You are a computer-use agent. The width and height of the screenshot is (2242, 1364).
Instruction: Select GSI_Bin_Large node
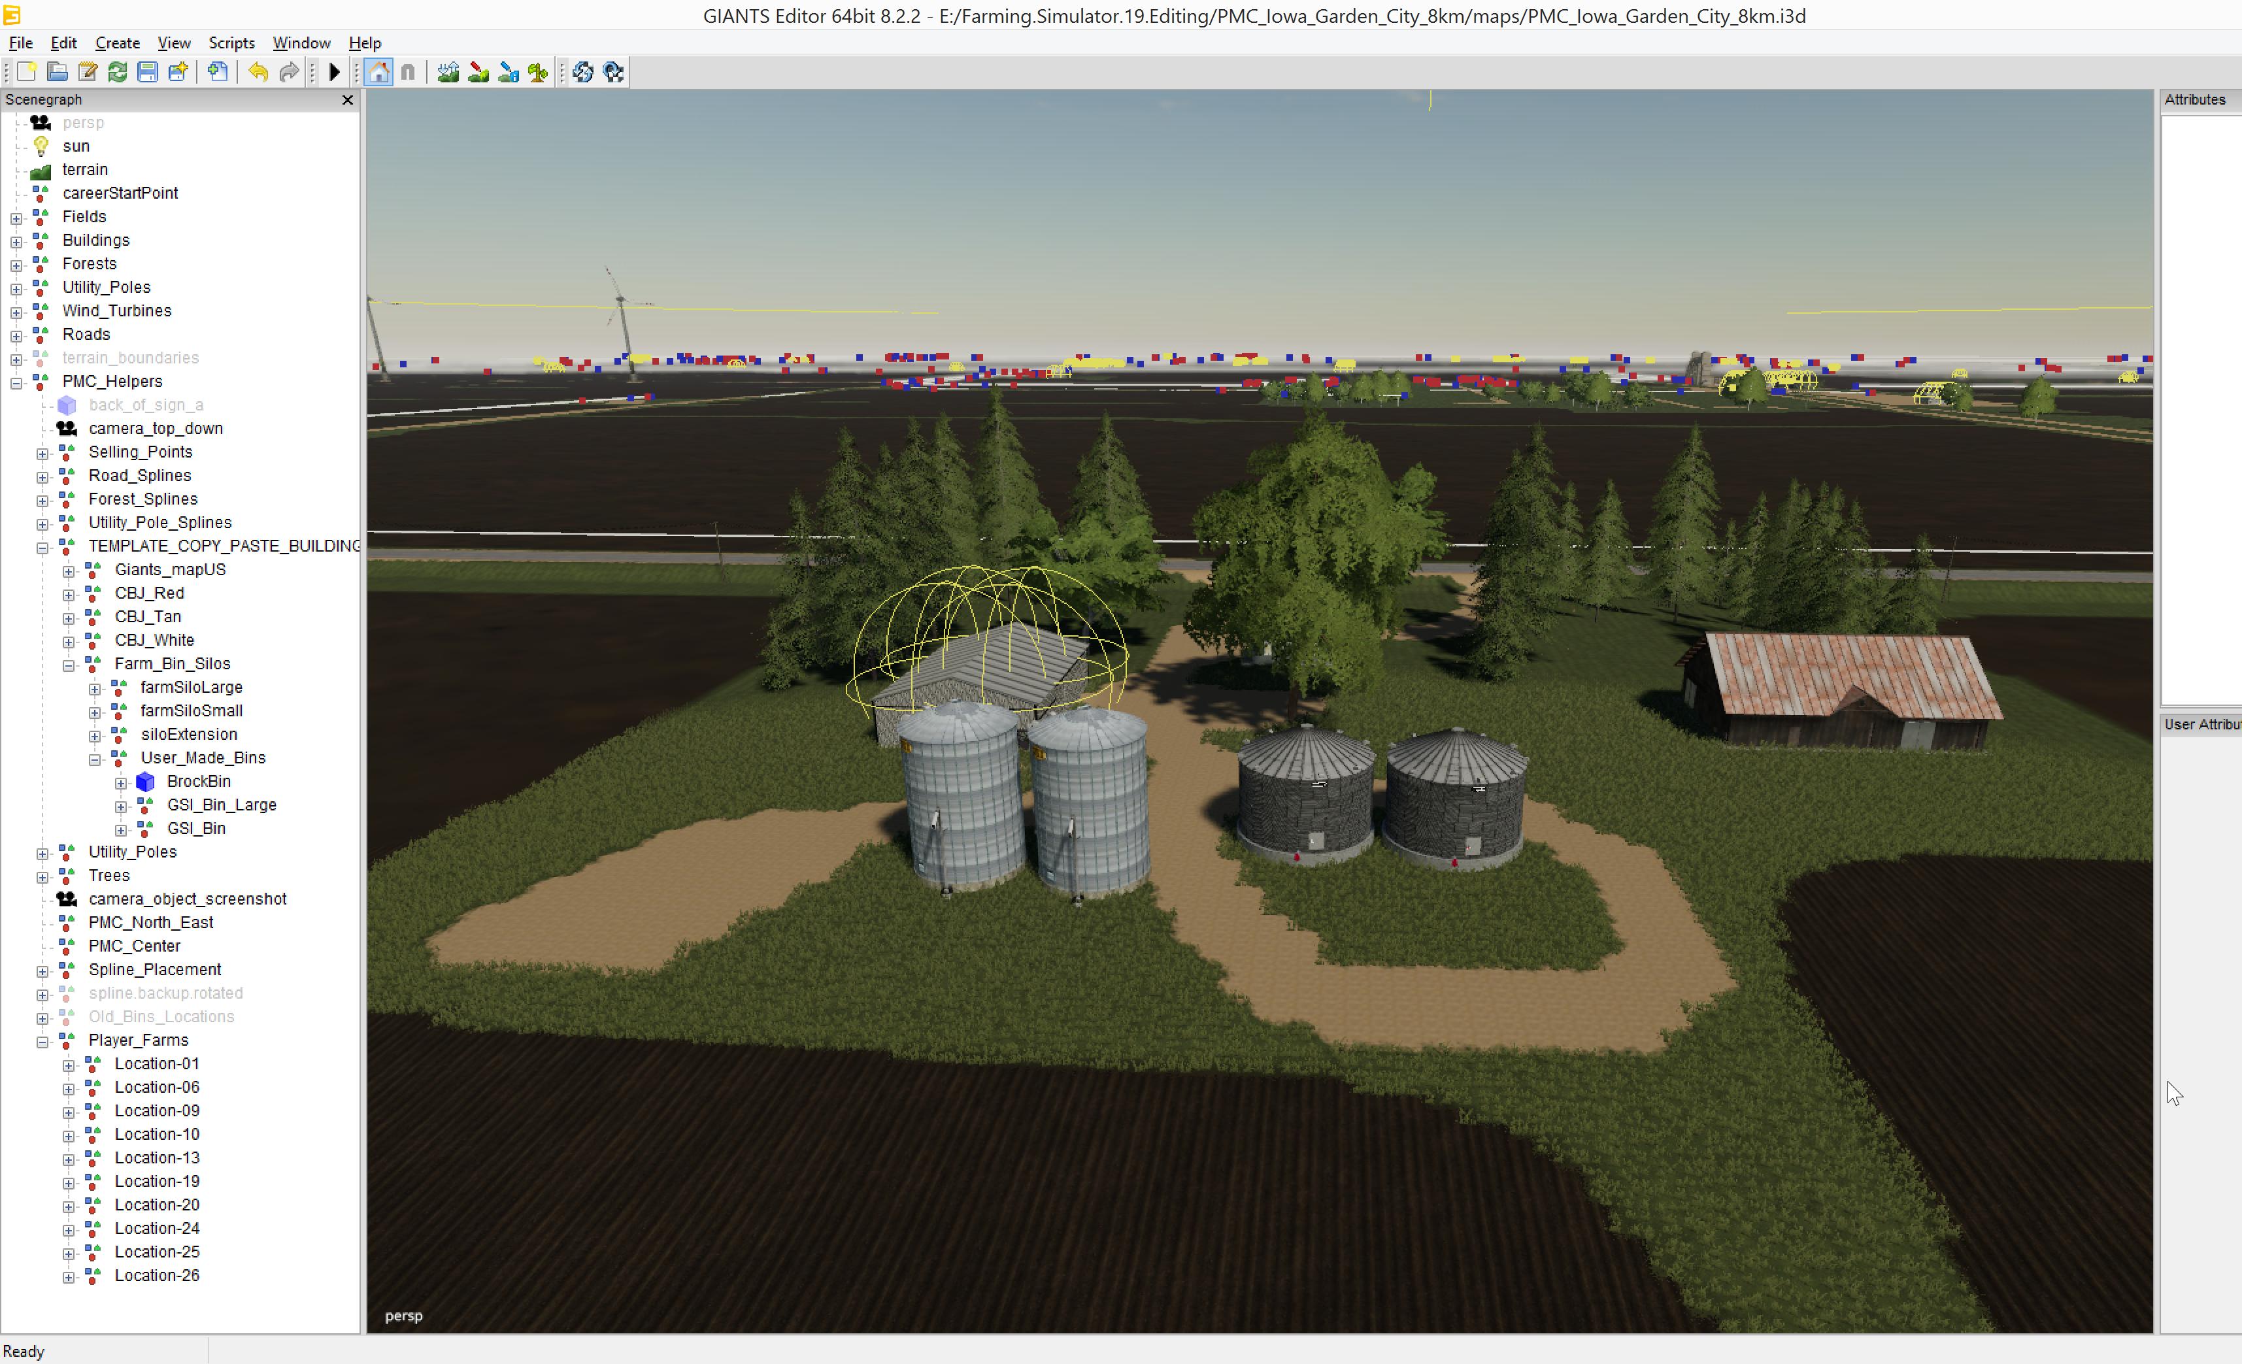(221, 805)
